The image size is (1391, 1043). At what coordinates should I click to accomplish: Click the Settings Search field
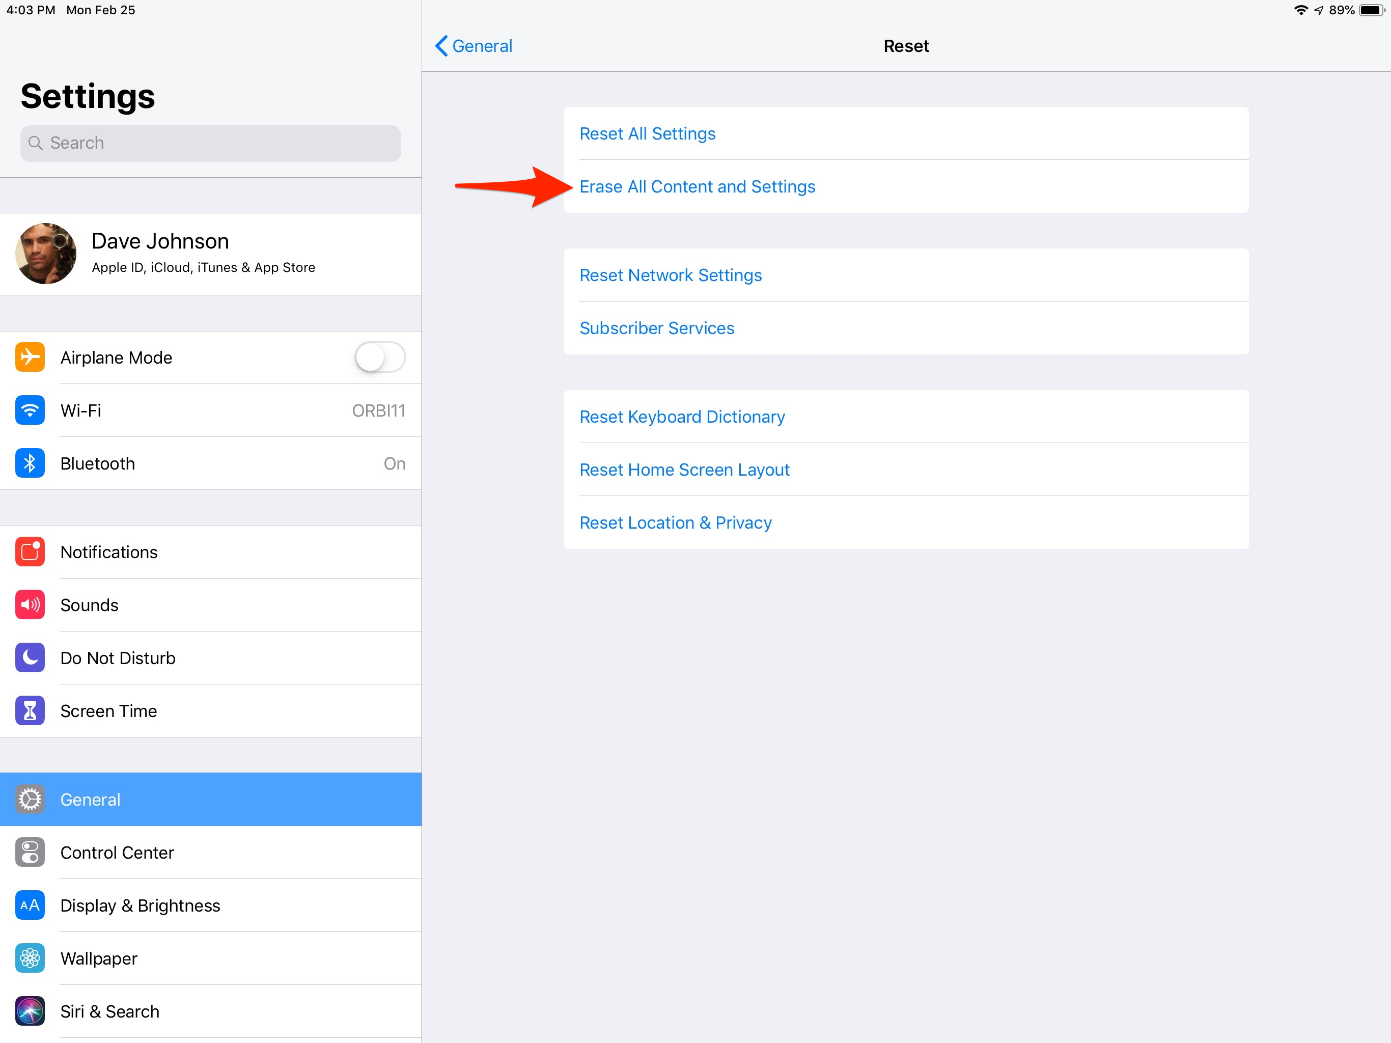pos(211,143)
